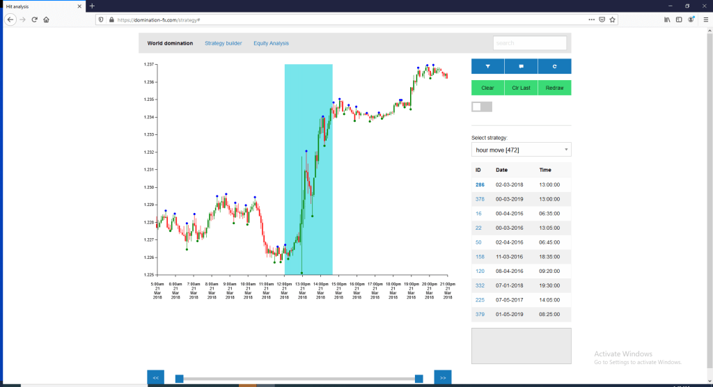
Task: Select hit ID 378 in the list
Action: pyautogui.click(x=480, y=199)
